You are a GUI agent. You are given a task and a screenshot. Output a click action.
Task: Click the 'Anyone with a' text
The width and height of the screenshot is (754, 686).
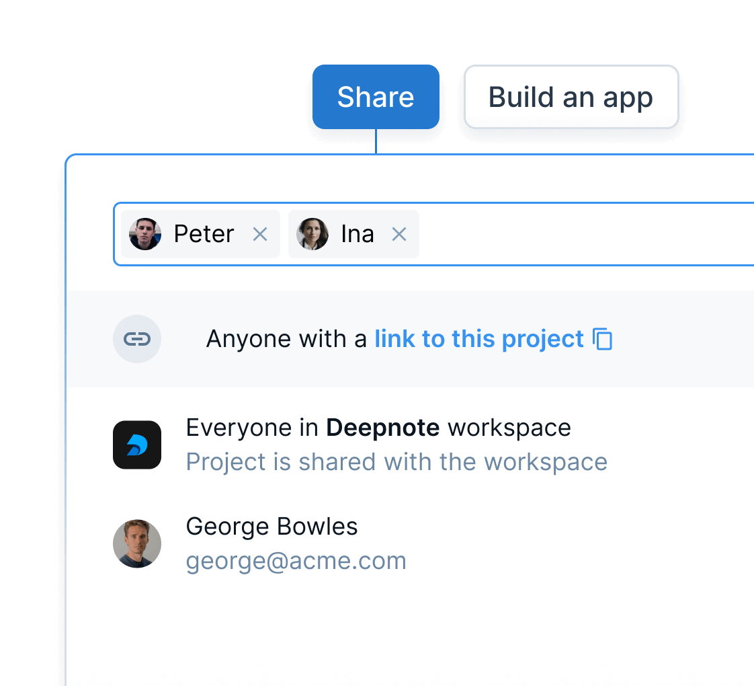pos(286,339)
